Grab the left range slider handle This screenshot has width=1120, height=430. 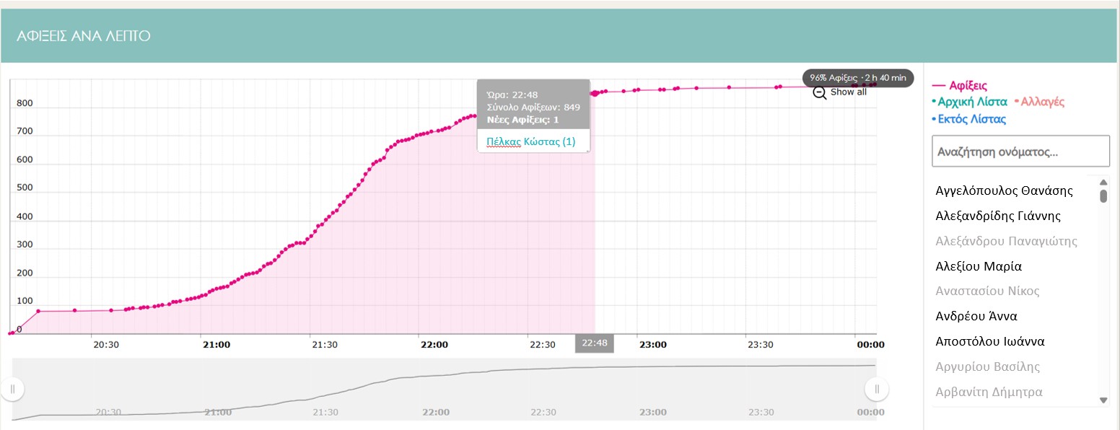click(x=12, y=390)
